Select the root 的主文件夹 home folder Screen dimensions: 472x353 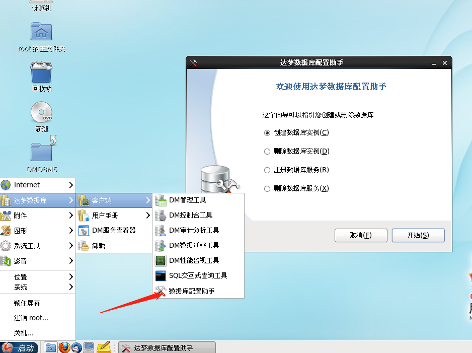point(42,37)
